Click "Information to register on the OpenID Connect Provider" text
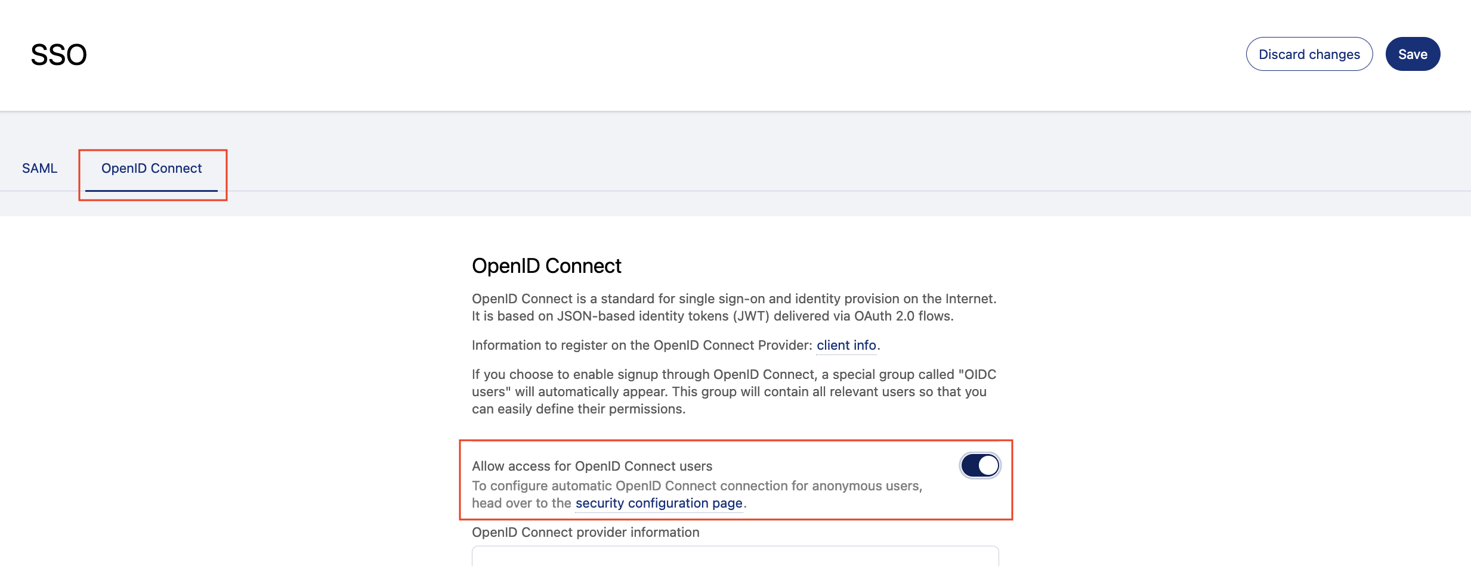This screenshot has height=566, width=1471. [x=642, y=346]
